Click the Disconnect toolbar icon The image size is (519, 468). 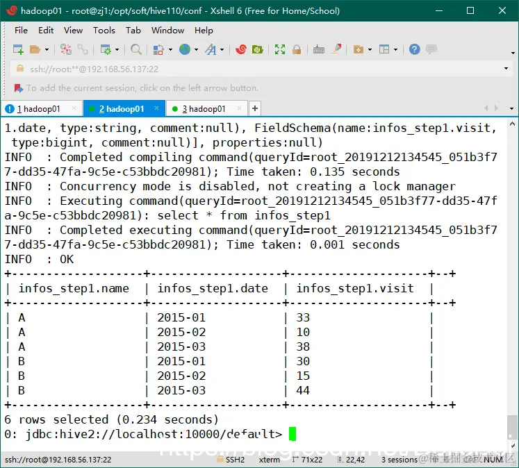[x=65, y=49]
